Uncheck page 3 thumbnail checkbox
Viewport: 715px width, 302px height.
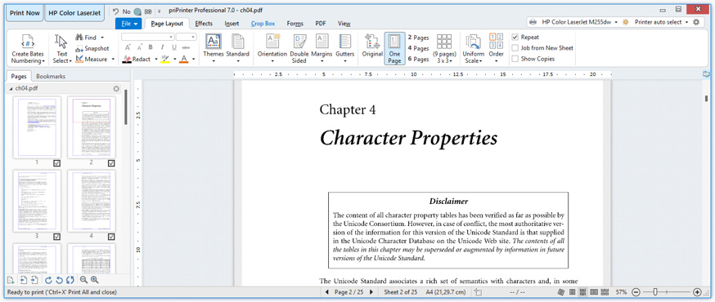tap(57, 237)
